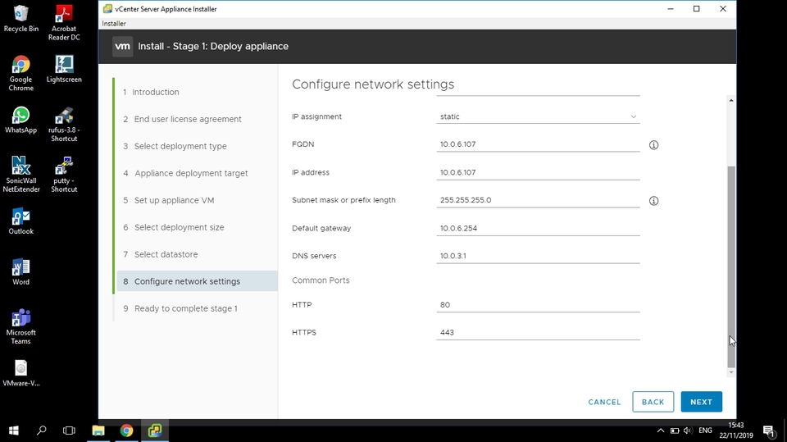Image resolution: width=787 pixels, height=442 pixels.
Task: Click the BACK button
Action: click(653, 402)
